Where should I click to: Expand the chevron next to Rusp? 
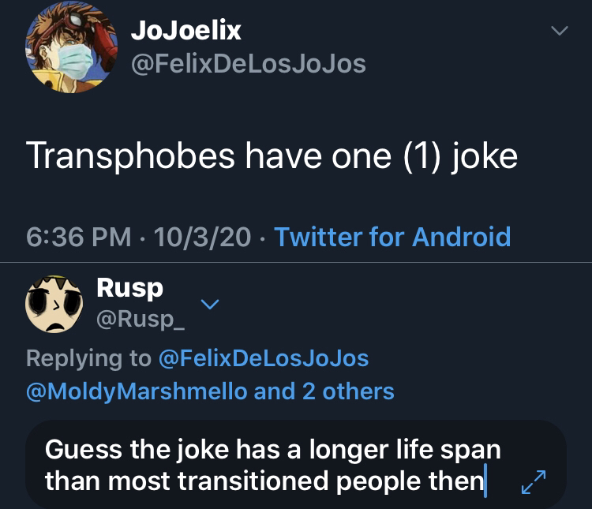point(210,304)
